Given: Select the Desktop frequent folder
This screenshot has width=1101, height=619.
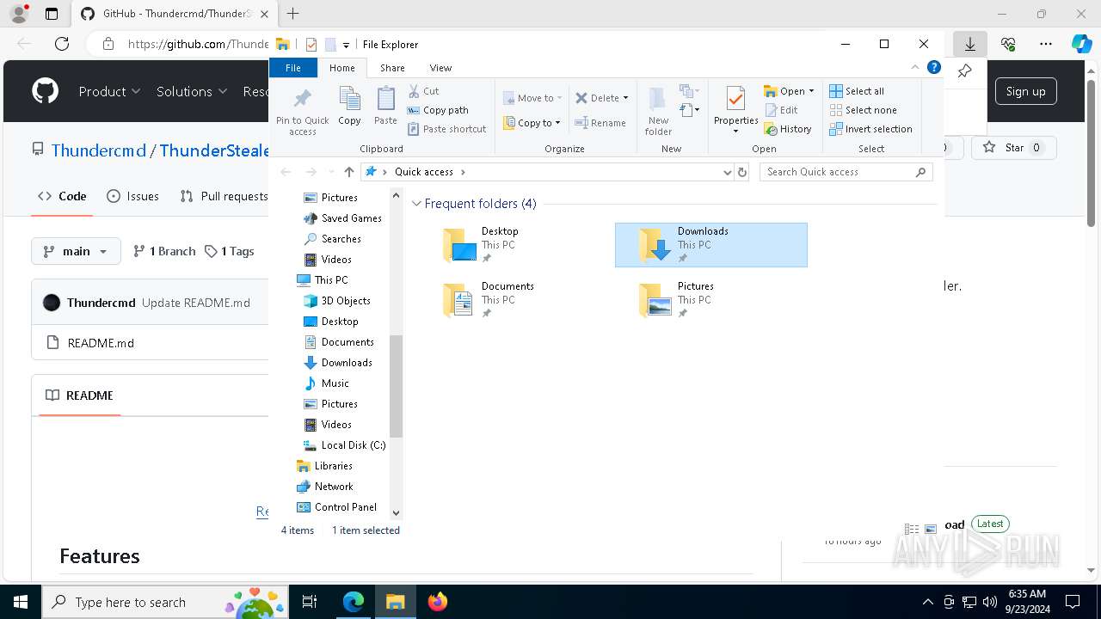Looking at the screenshot, I should click(x=515, y=245).
